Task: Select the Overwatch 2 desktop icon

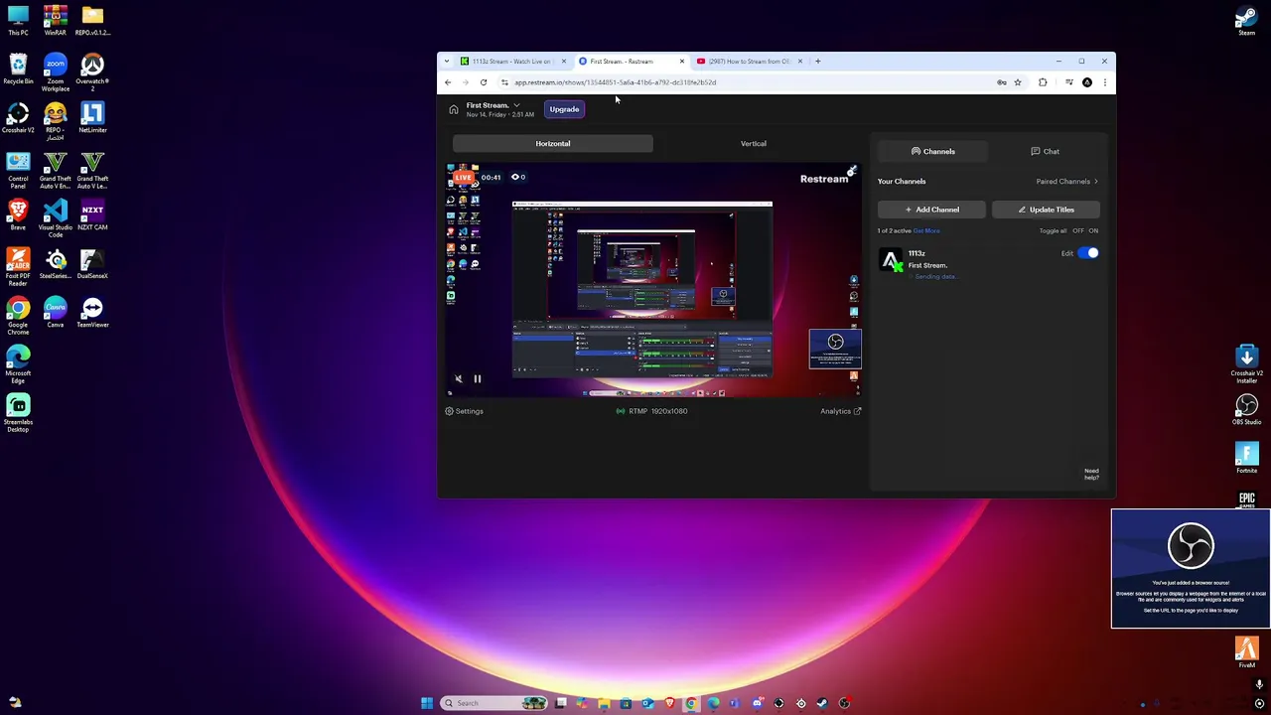Action: (x=92, y=71)
